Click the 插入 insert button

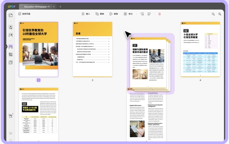point(86,14)
